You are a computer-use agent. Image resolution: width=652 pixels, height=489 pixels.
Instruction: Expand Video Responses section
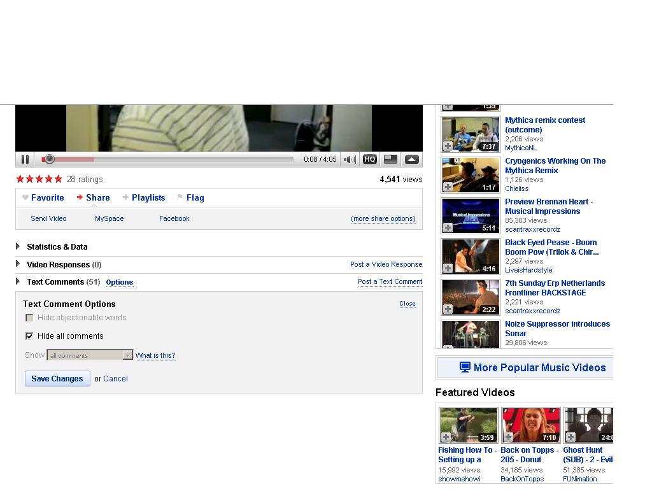click(18, 264)
